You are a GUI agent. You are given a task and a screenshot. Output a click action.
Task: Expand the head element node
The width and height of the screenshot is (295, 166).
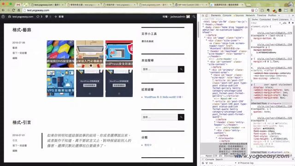pos(203,24)
